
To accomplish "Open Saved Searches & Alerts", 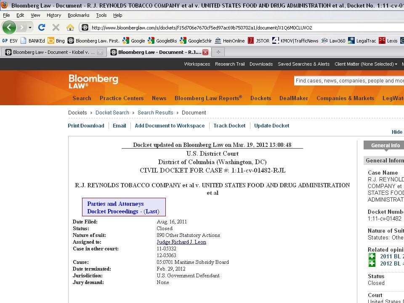I will coord(303,64).
